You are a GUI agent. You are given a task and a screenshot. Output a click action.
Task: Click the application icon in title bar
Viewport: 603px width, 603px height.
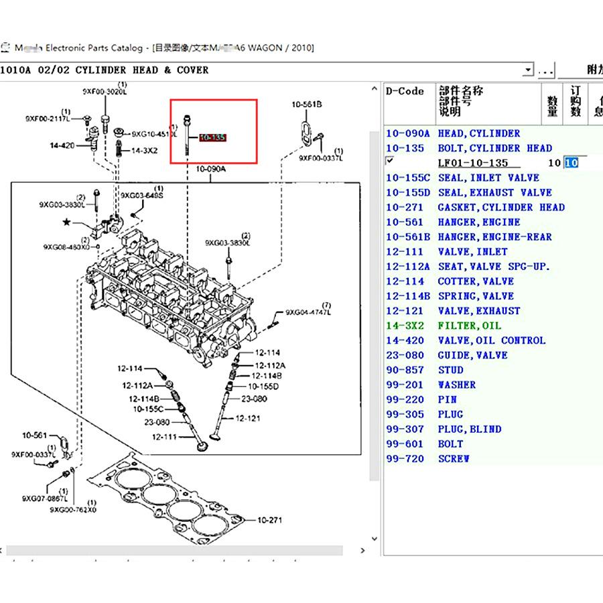click(x=5, y=48)
